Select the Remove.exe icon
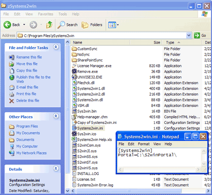 (74, 71)
